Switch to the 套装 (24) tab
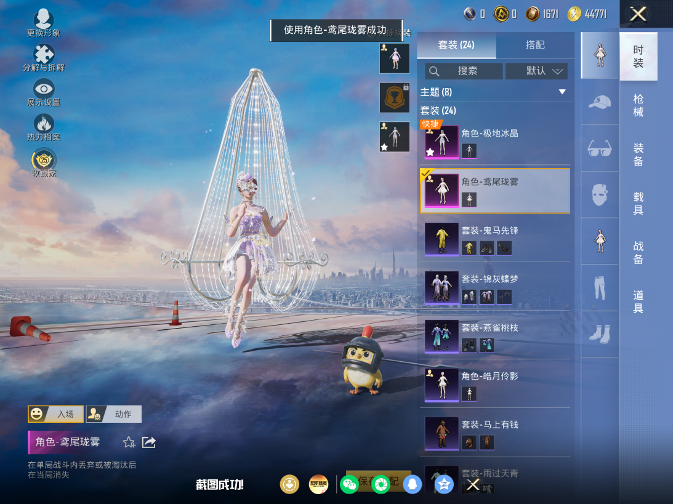 coord(456,45)
